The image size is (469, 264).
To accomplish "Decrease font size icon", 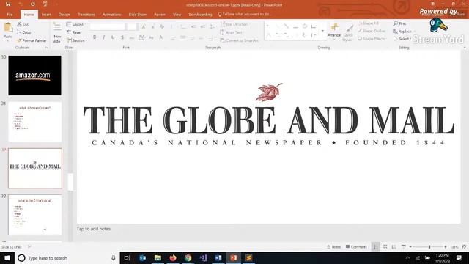I will [x=153, y=26].
